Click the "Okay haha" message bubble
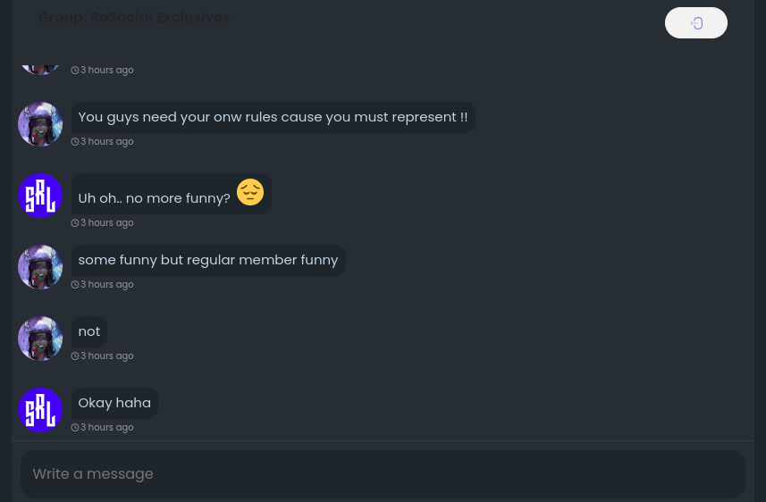Screen dimensions: 766x502 114,403
